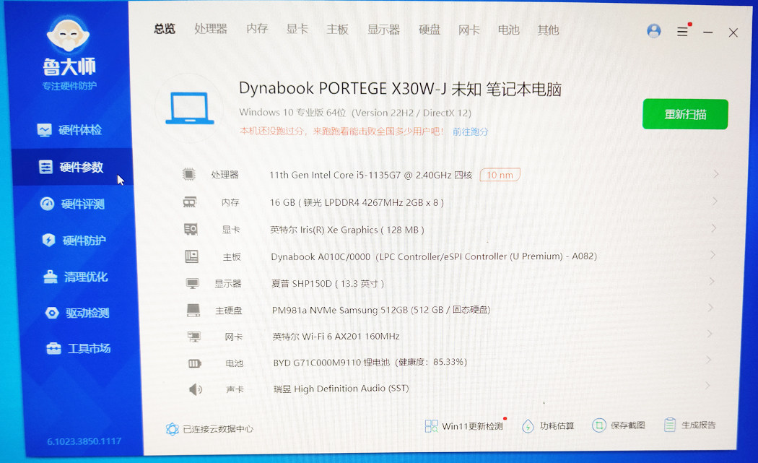Screen dimensions: 758x463
Task: Switch to the 显卡 tab
Action: point(297,29)
